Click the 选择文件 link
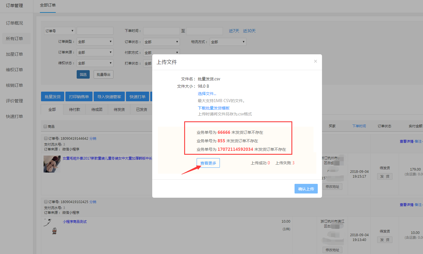423x254 pixels. [x=207, y=94]
